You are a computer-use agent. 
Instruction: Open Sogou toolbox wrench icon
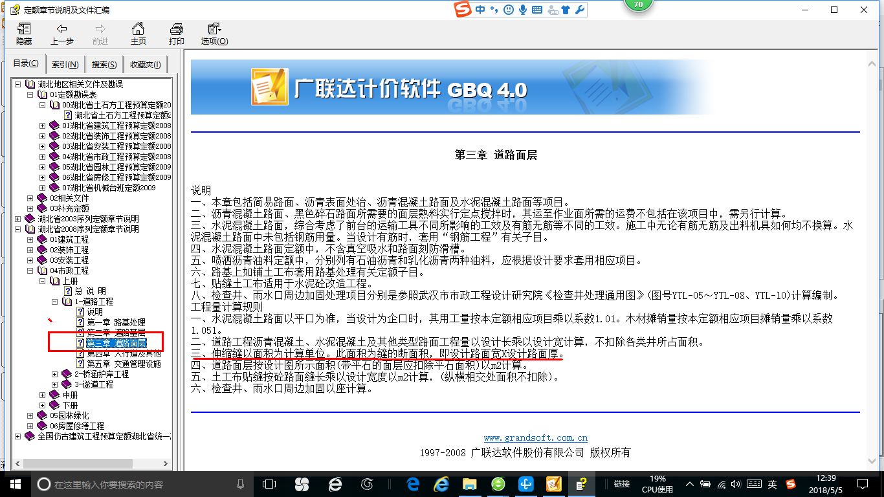point(580,10)
